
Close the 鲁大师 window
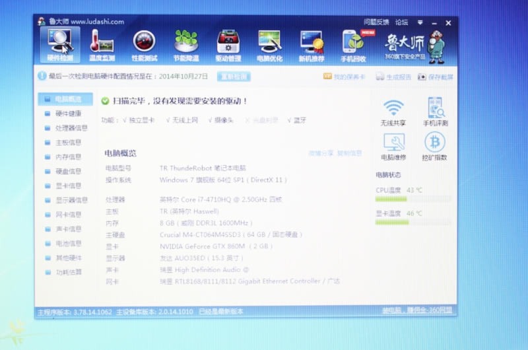(x=448, y=23)
